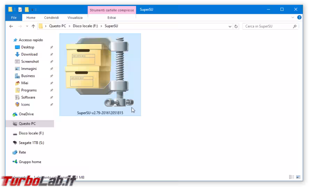309x187 pixels.
Task: Switch to large thumbnails view icon
Action: coord(298,177)
